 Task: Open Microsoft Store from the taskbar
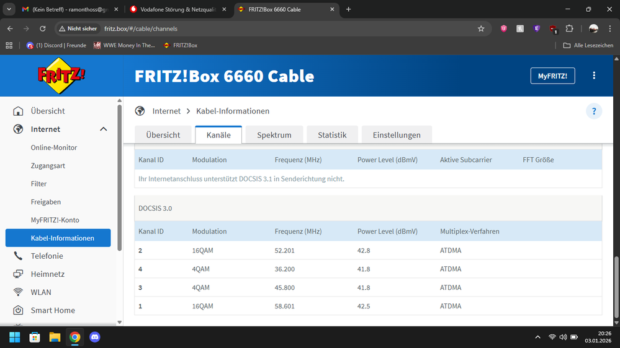pyautogui.click(x=35, y=337)
